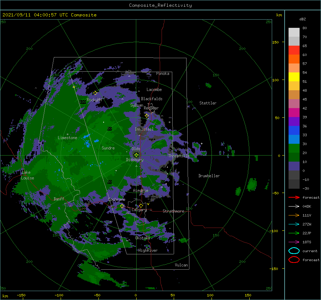Click the red forecast arrow in the legend
Viewport: 321px width, 300px height.
click(294, 197)
